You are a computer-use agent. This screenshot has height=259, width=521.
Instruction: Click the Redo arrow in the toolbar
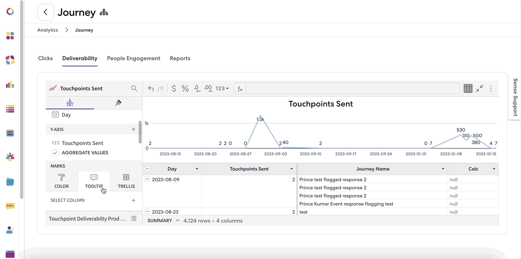[x=160, y=89]
